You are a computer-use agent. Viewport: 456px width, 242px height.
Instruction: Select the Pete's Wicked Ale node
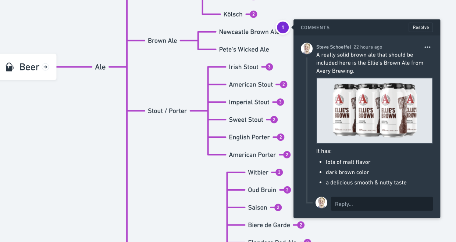244,49
